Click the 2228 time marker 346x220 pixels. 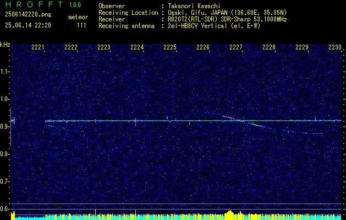(269, 47)
